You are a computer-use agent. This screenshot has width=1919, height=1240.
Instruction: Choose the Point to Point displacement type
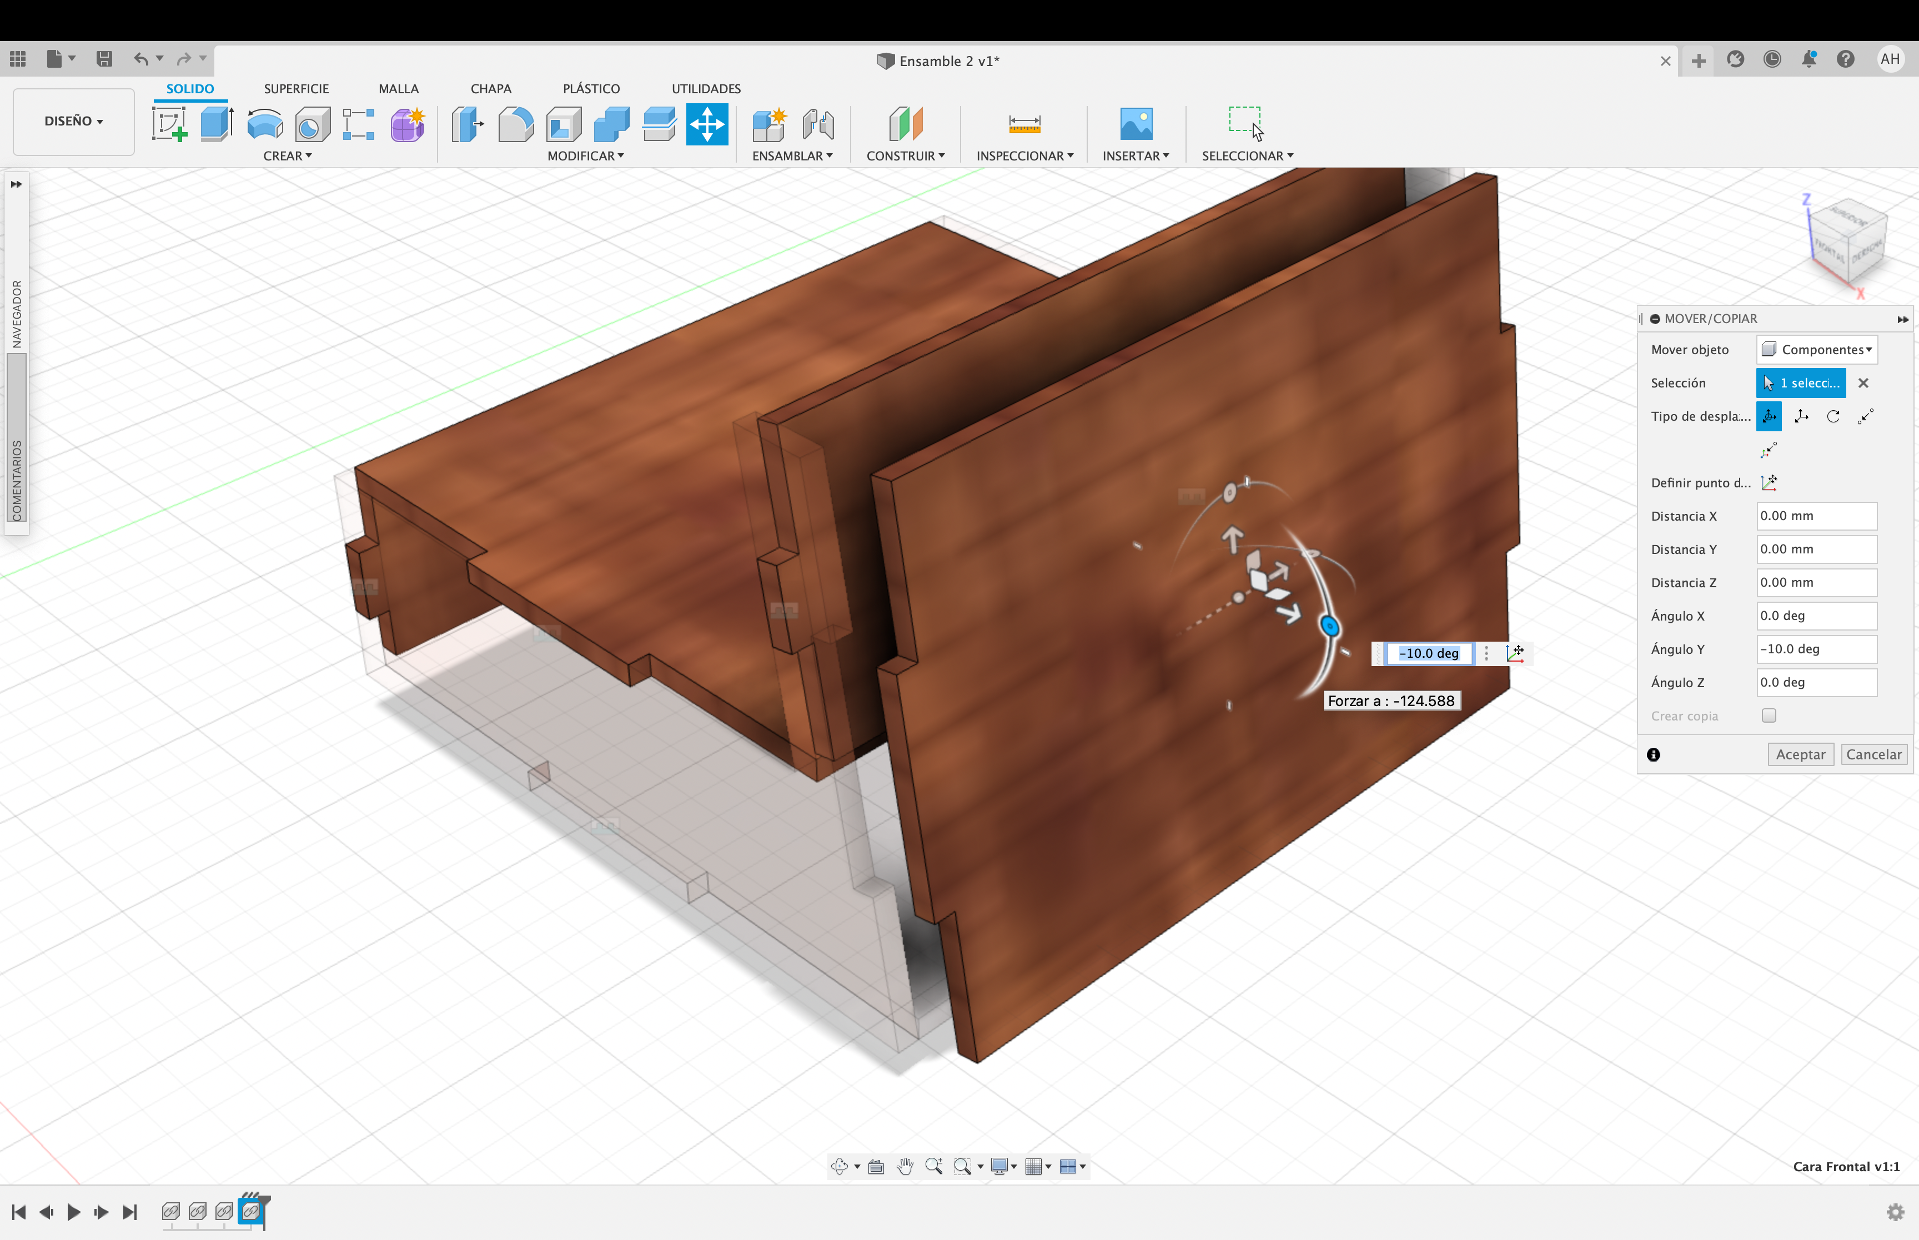[x=1866, y=416]
